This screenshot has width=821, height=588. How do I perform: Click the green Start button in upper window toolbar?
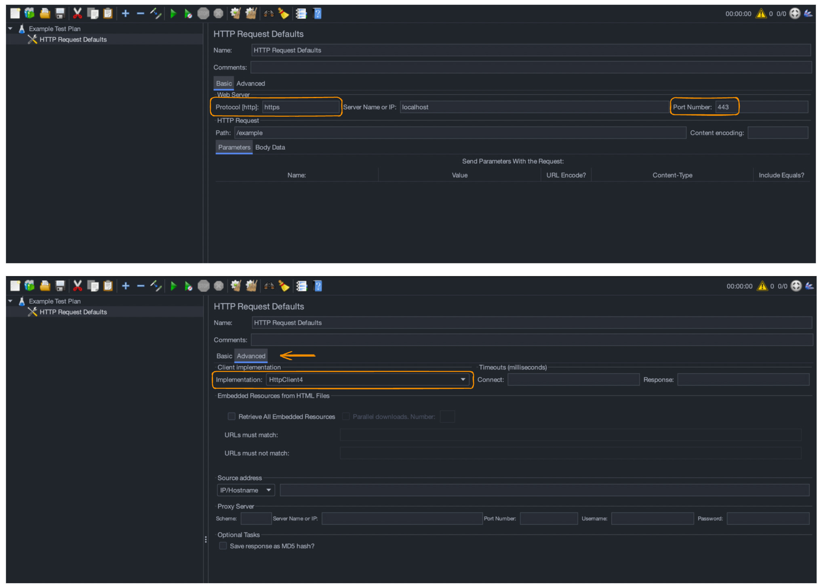[x=173, y=14]
